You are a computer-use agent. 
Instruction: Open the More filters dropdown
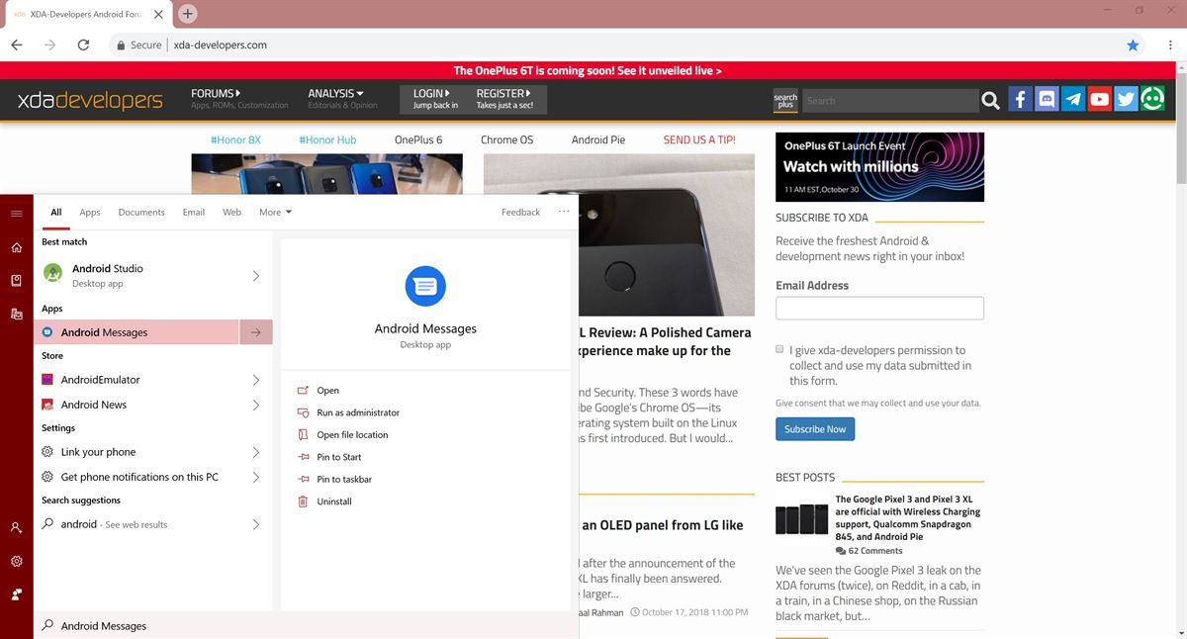pyautogui.click(x=274, y=212)
